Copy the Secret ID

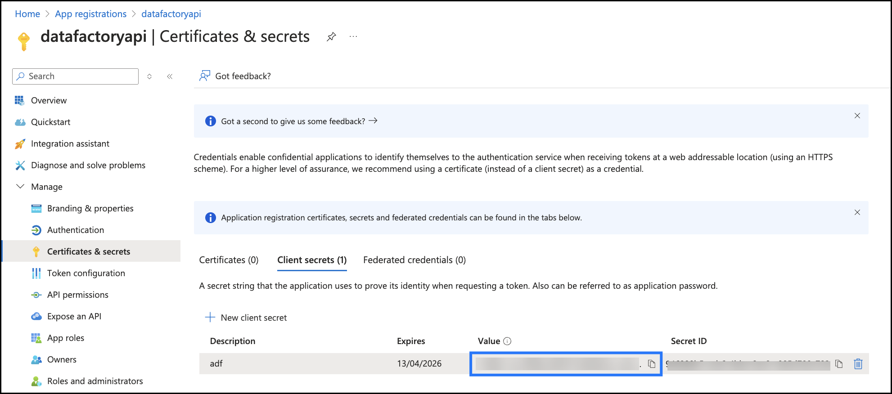pos(839,364)
